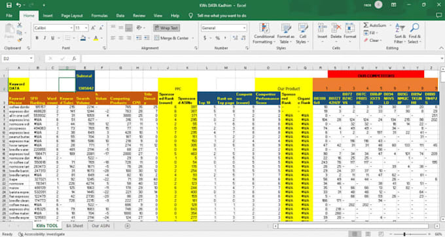
Task: Open Cell Styles gallery
Action: tap(302, 33)
